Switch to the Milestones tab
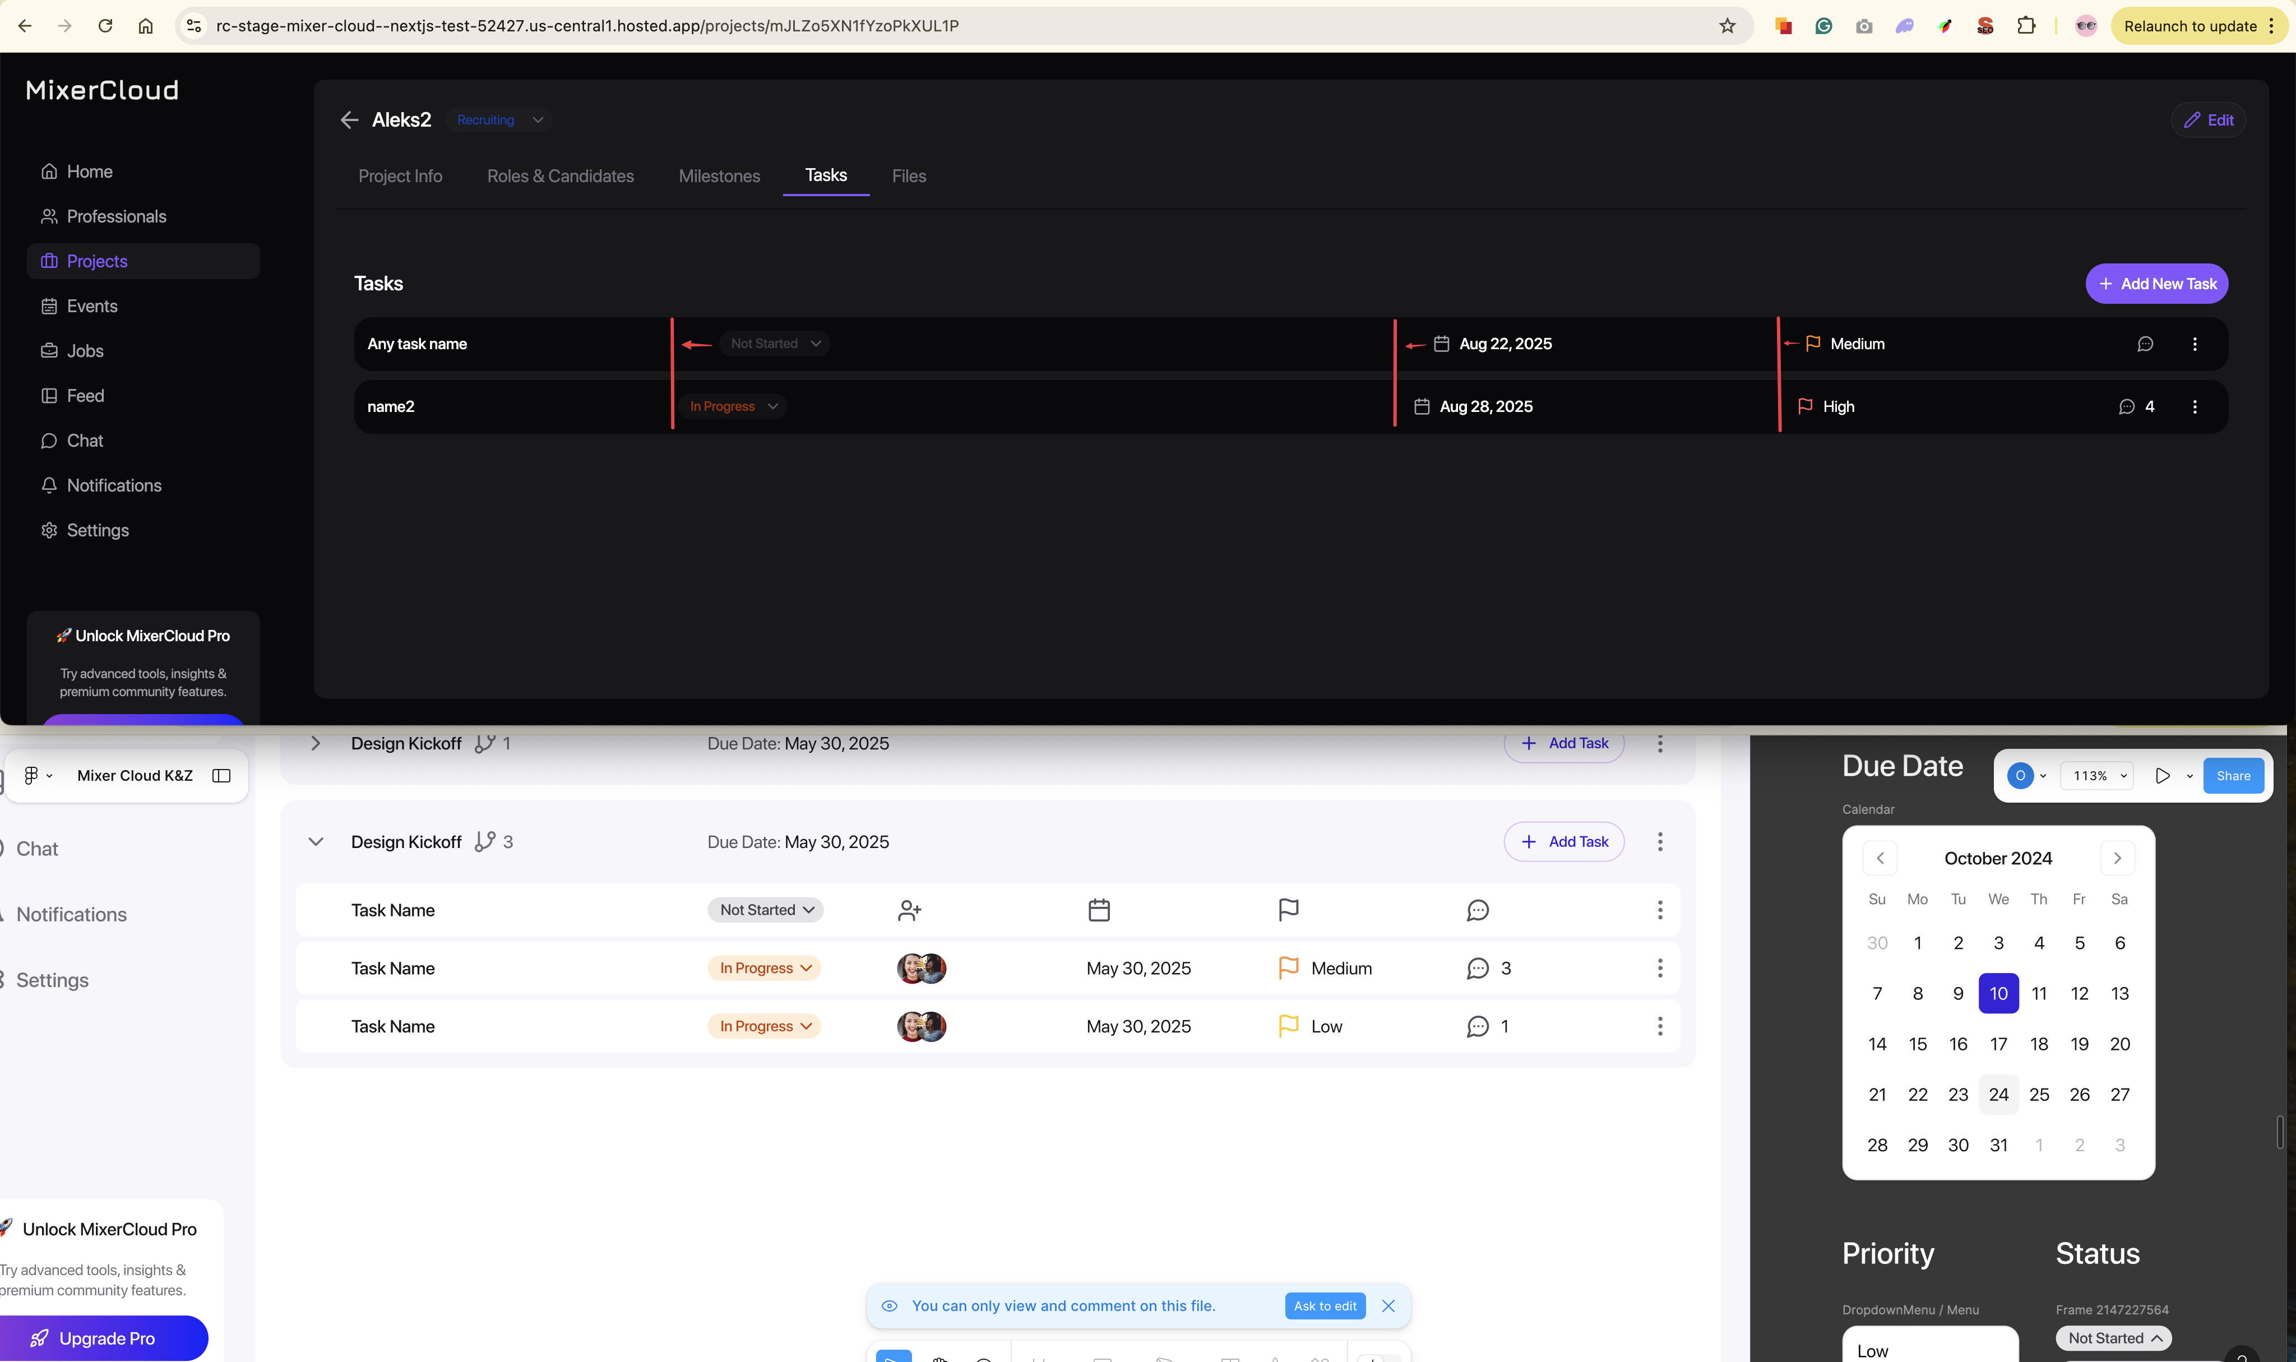 (719, 176)
